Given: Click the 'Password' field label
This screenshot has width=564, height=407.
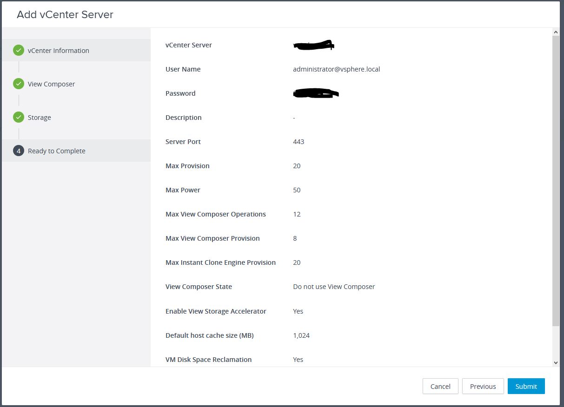Looking at the screenshot, I should [180, 93].
